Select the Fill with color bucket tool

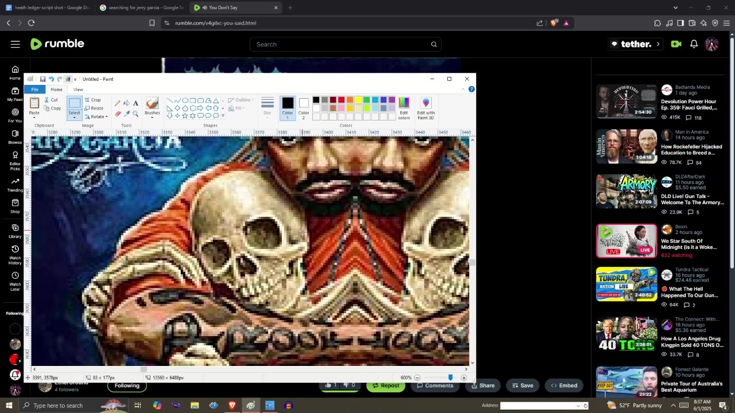[126, 103]
